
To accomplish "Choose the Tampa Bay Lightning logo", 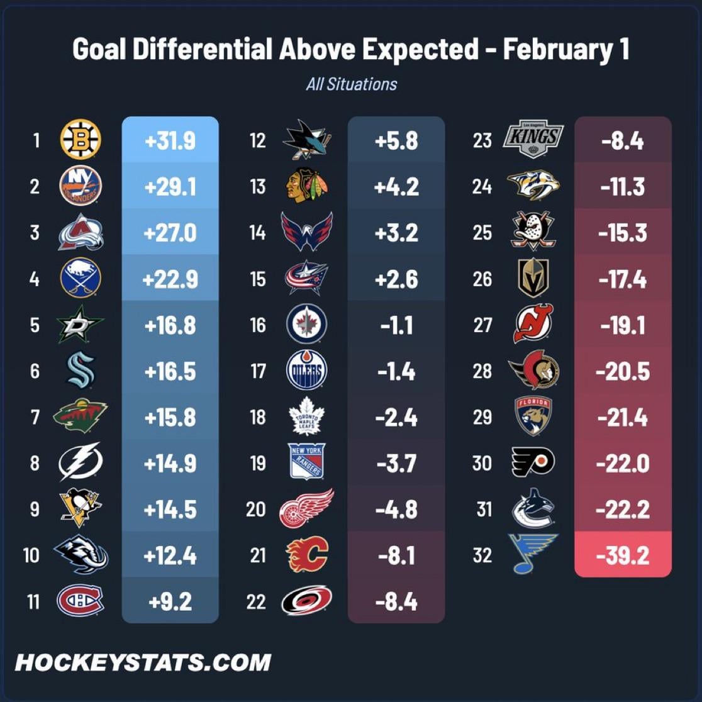I will pos(81,463).
